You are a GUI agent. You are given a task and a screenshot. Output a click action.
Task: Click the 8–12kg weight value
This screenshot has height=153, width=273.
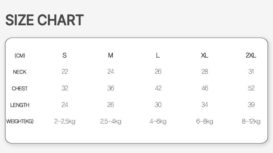pos(251,121)
